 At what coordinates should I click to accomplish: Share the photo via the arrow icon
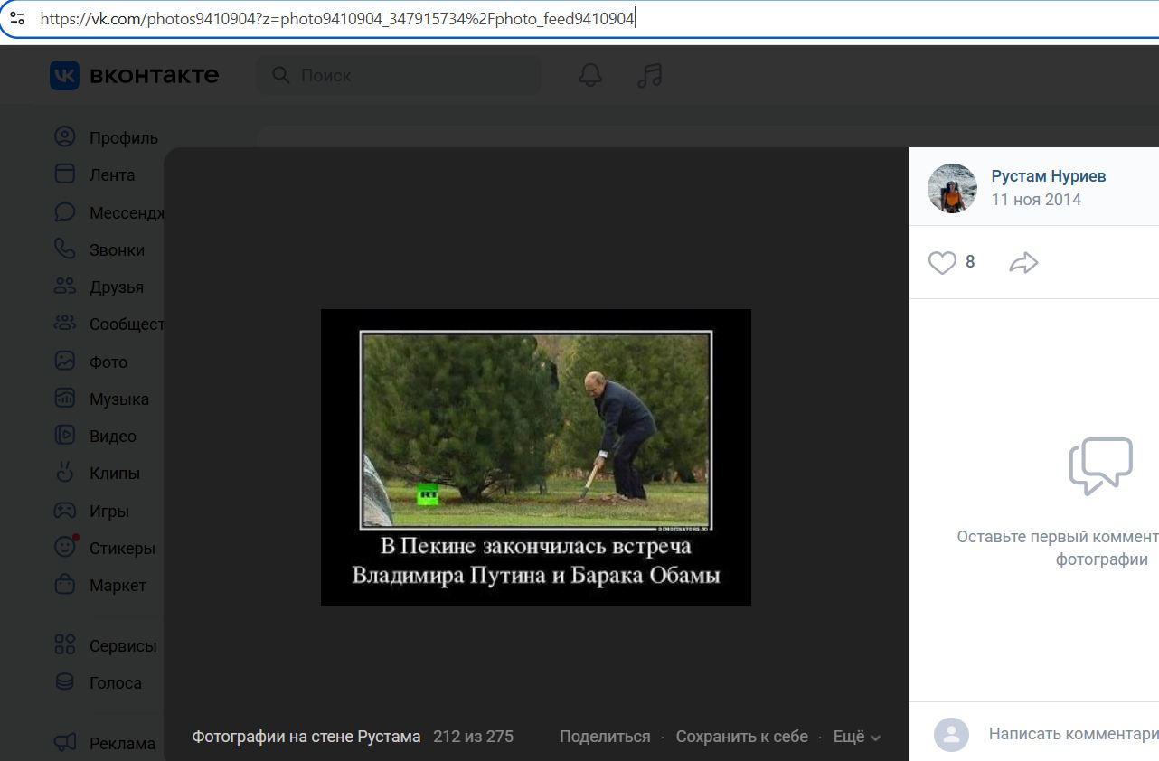coord(1022,262)
